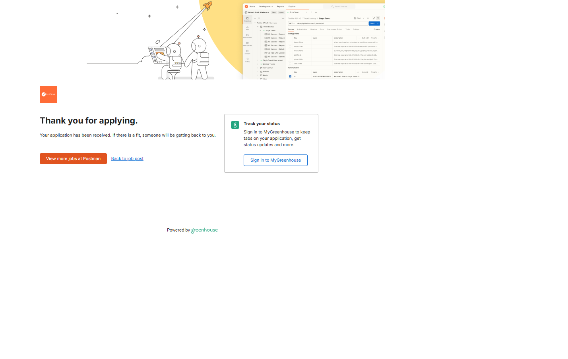Follow the Back to job post link
The image size is (568, 359).
point(127,158)
